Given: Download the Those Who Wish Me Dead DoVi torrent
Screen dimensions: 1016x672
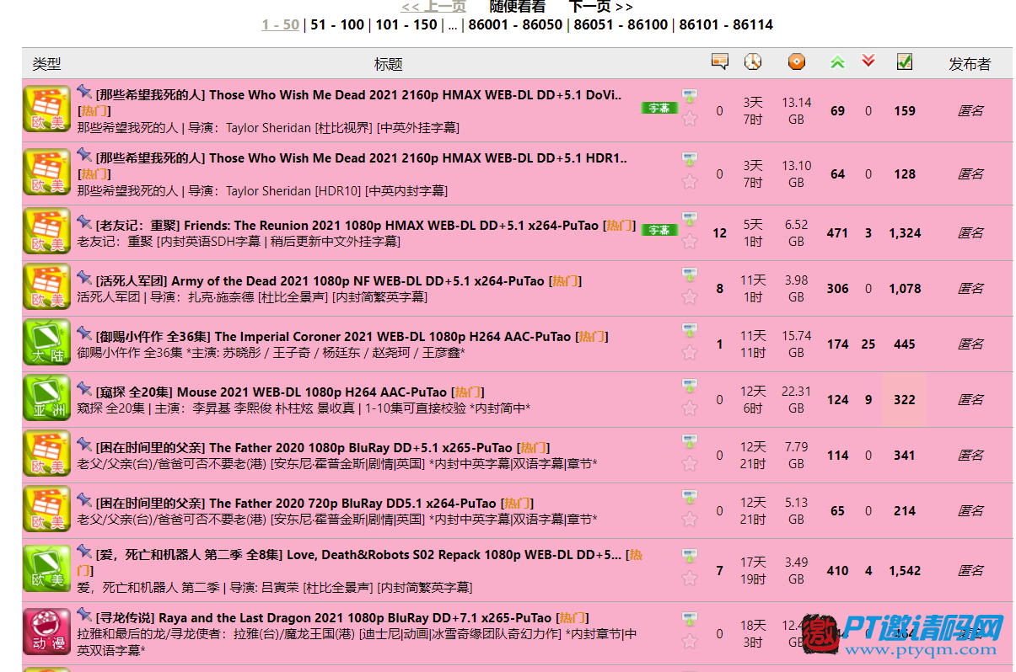Looking at the screenshot, I should tap(690, 95).
